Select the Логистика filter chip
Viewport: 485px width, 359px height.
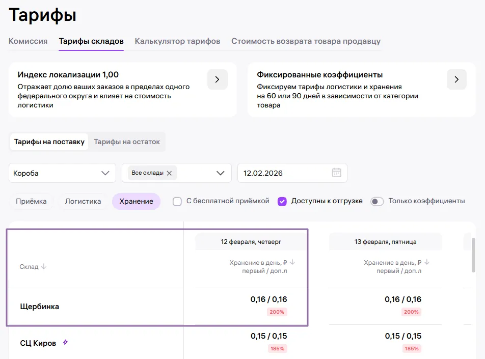pyautogui.click(x=83, y=201)
